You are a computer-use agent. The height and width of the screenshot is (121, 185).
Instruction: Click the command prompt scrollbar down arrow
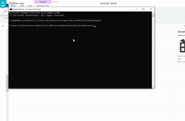tap(153, 87)
